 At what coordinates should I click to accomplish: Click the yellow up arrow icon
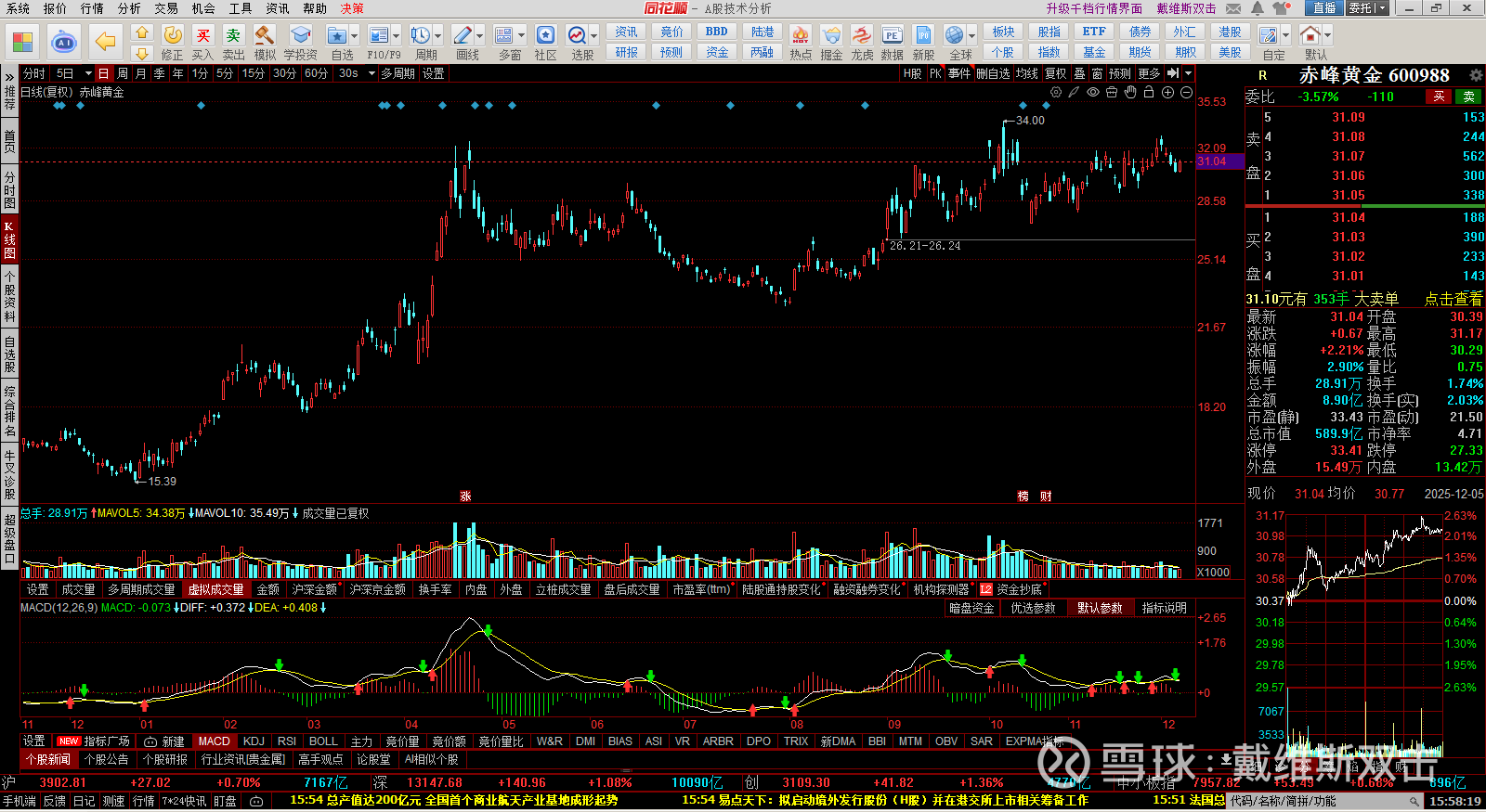pos(141,32)
